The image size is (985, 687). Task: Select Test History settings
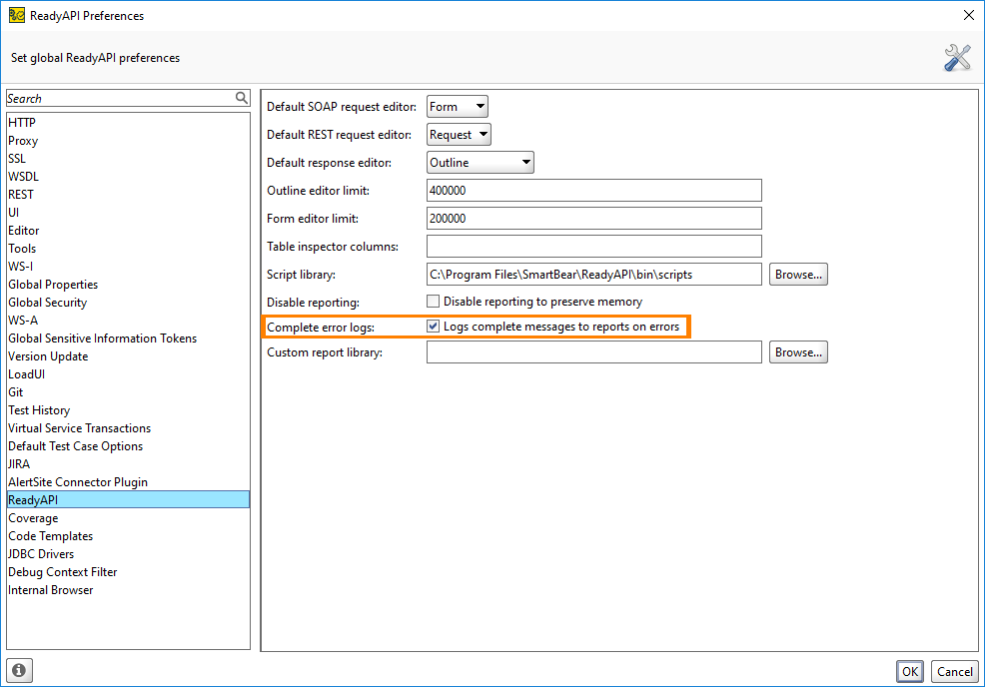[x=128, y=410]
